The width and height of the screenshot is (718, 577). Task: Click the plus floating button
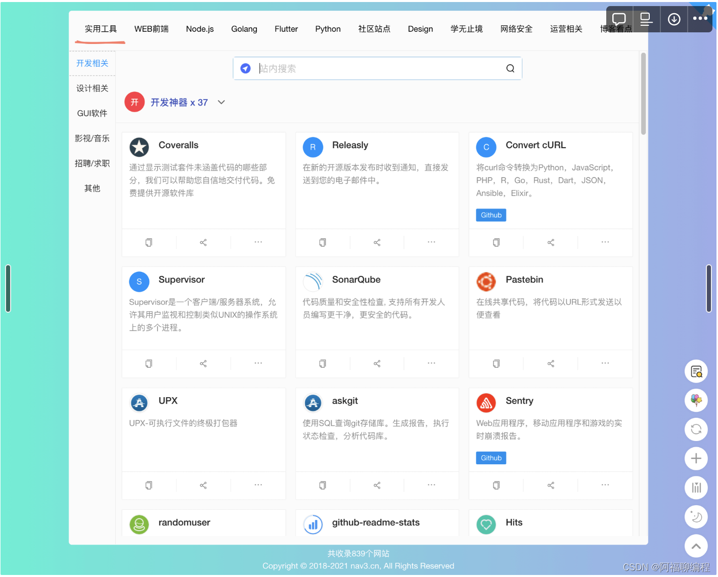tap(696, 459)
